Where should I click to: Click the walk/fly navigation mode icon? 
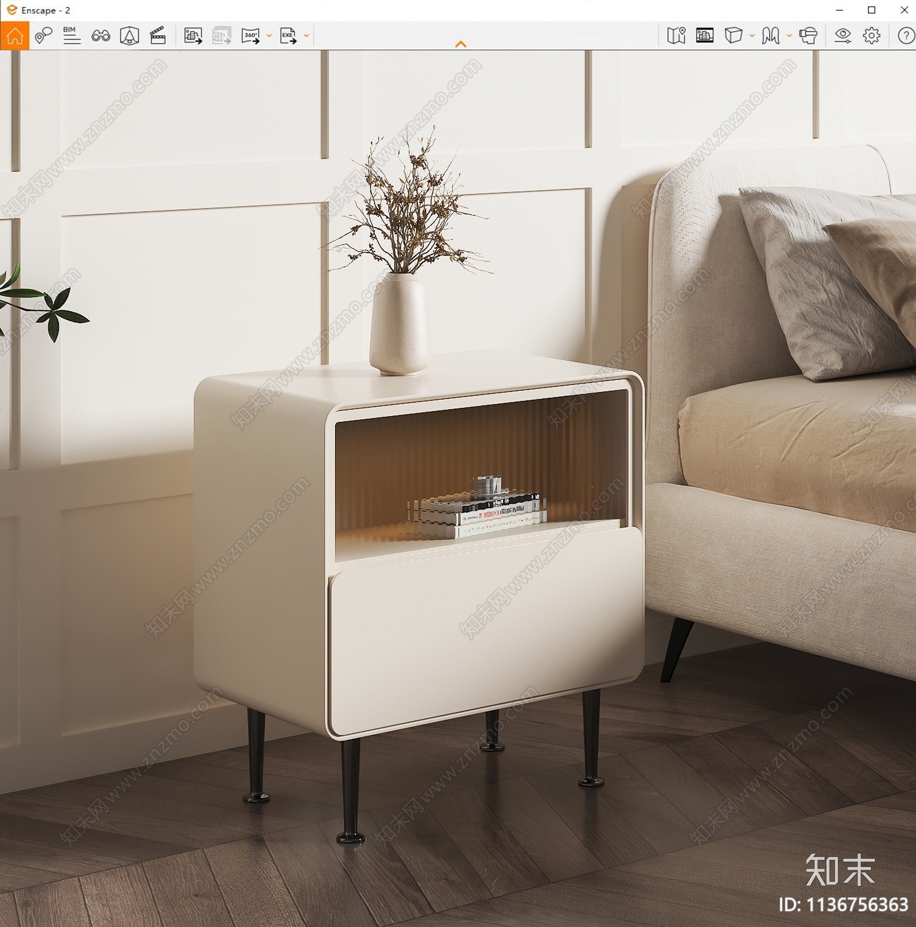(771, 35)
